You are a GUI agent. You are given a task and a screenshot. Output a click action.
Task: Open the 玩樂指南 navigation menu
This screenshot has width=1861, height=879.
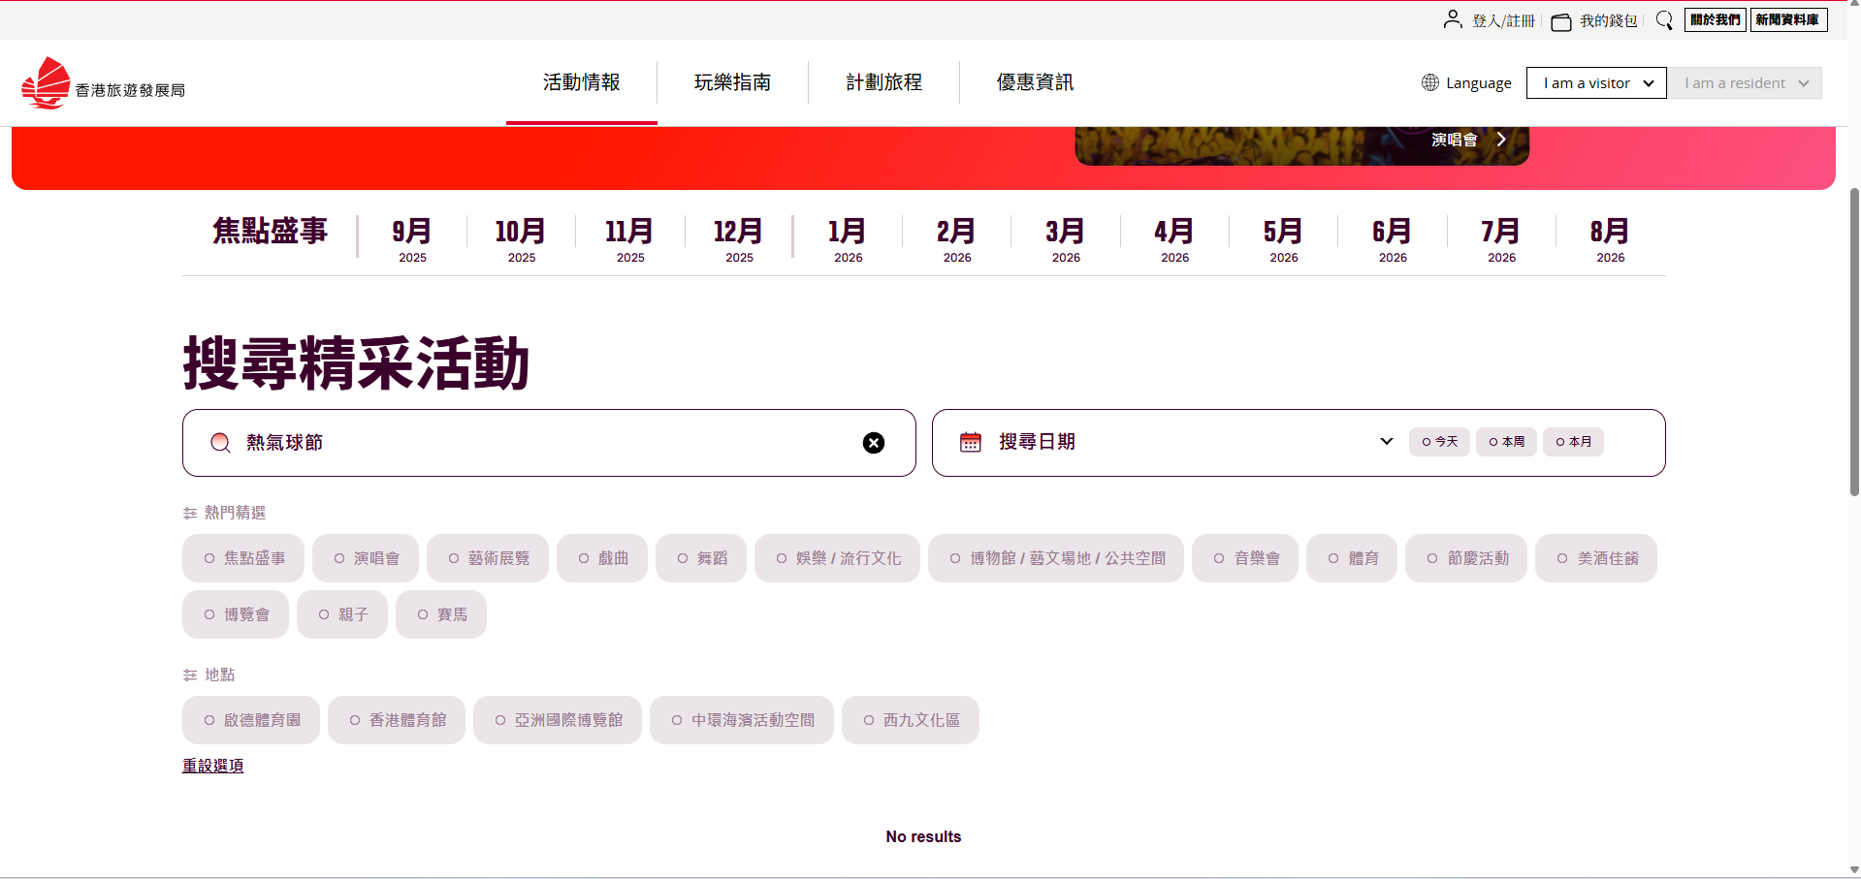pyautogui.click(x=732, y=82)
